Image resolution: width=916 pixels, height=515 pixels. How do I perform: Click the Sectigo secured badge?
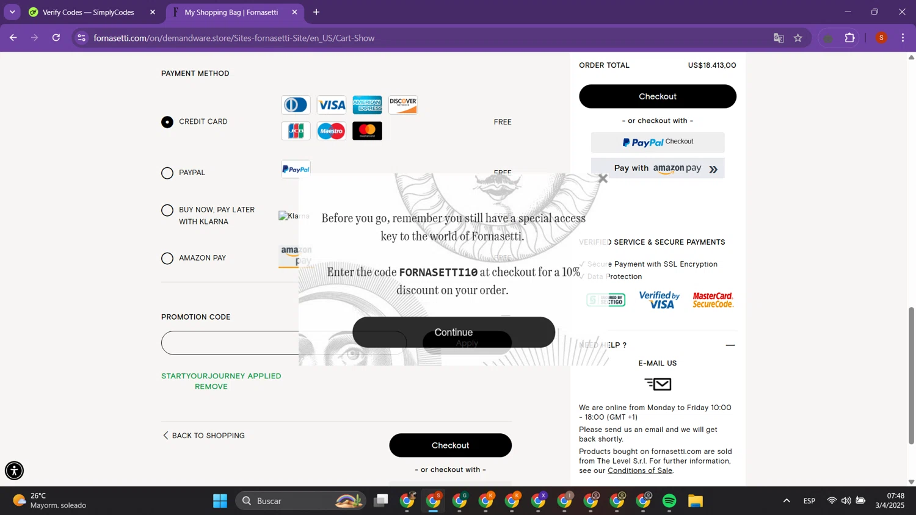[x=606, y=300]
